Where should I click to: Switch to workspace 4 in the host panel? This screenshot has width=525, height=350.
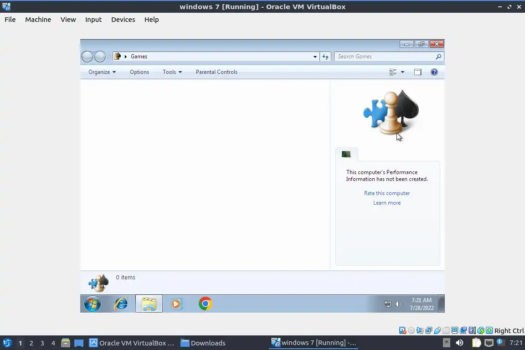[53, 343]
